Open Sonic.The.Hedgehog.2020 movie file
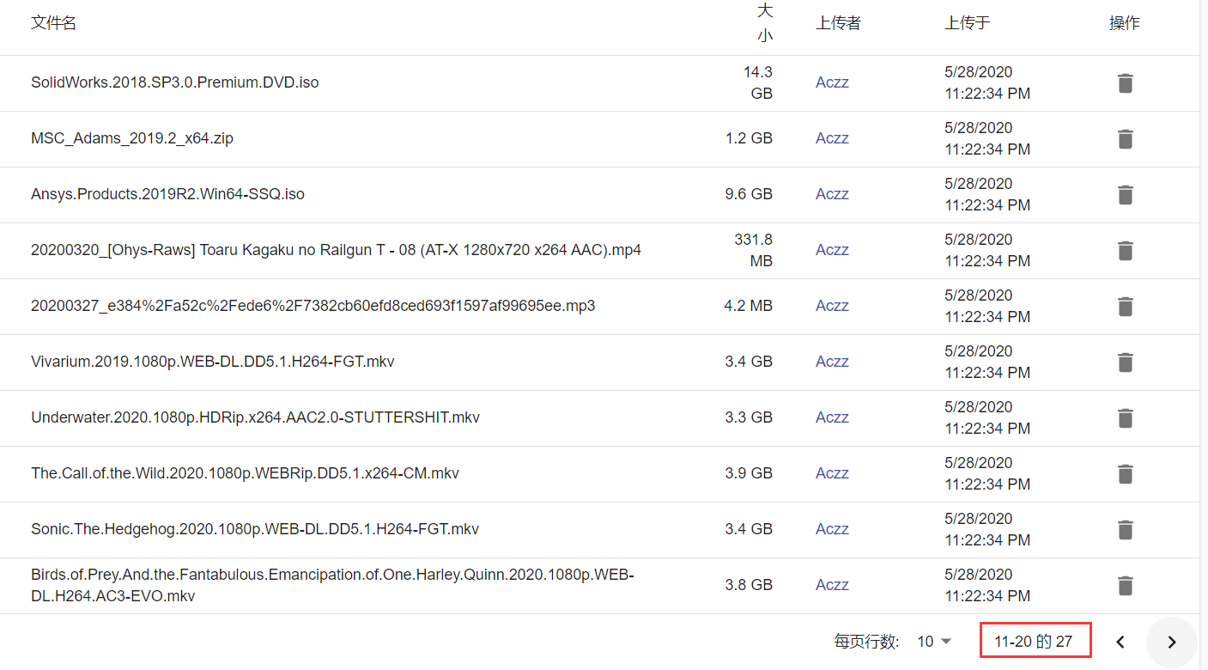 [x=255, y=529]
